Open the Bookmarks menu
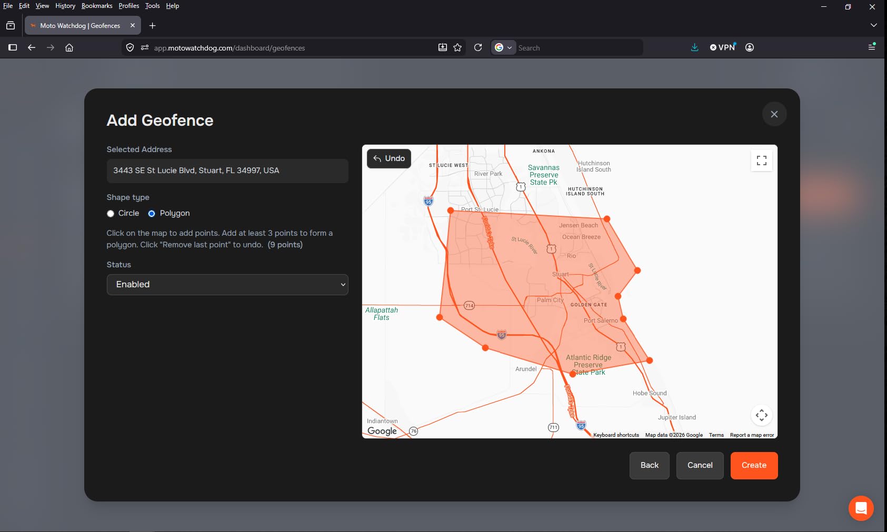 point(97,6)
